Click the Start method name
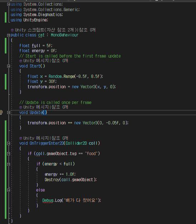196x224 pixels. click(35, 66)
